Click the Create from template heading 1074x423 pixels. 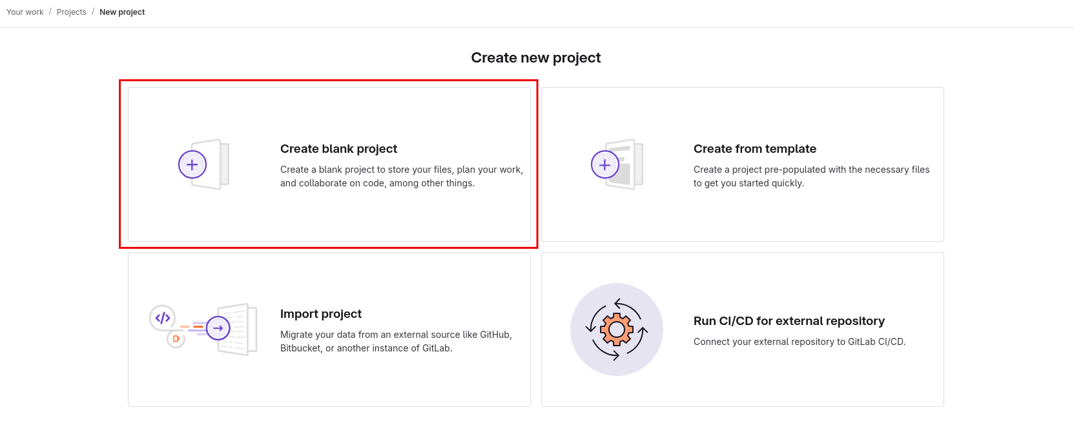click(x=754, y=148)
